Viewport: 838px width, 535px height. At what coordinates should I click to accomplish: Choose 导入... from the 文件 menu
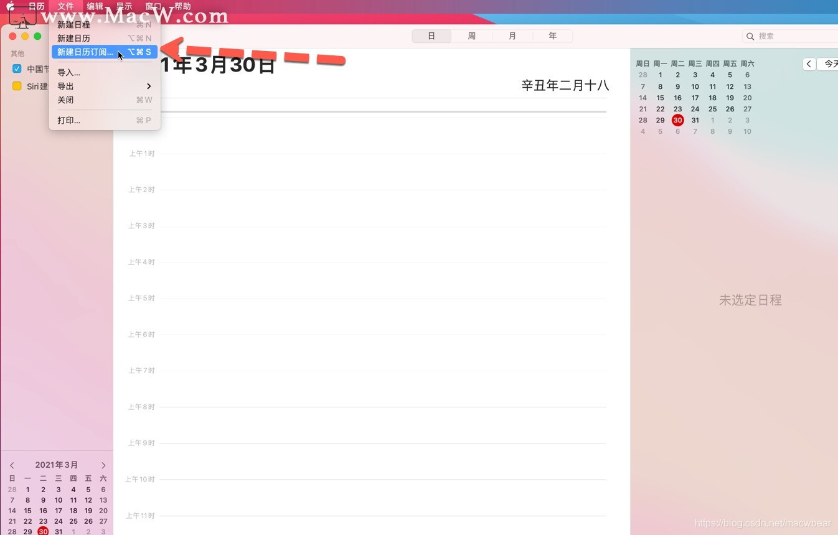pyautogui.click(x=104, y=73)
